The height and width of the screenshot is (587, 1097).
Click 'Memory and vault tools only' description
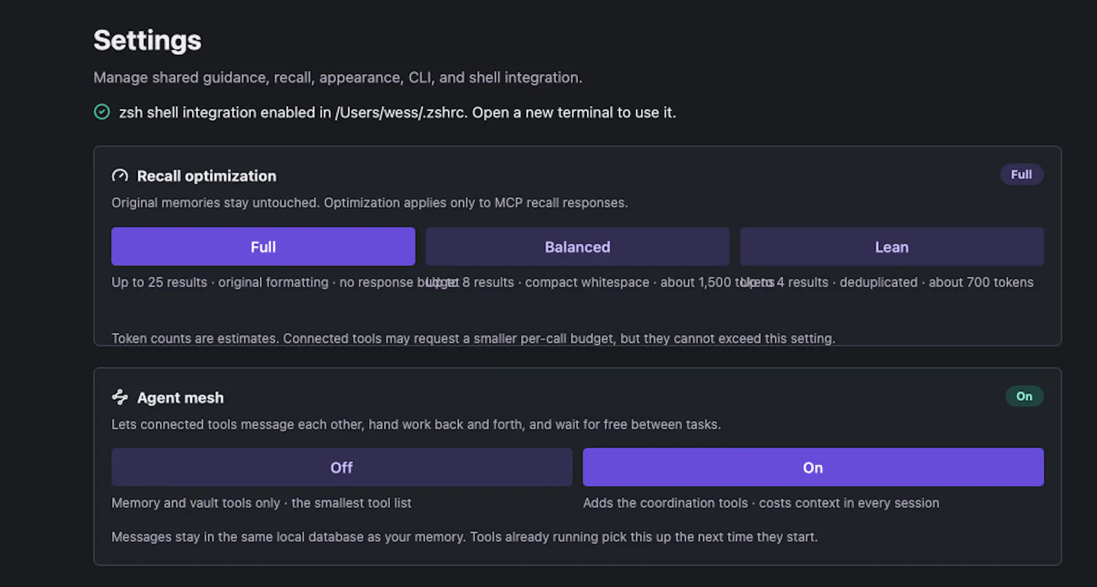(x=261, y=503)
